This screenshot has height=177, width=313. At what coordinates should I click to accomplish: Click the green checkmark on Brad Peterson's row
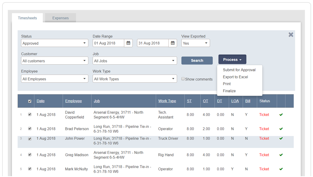[x=281, y=129]
